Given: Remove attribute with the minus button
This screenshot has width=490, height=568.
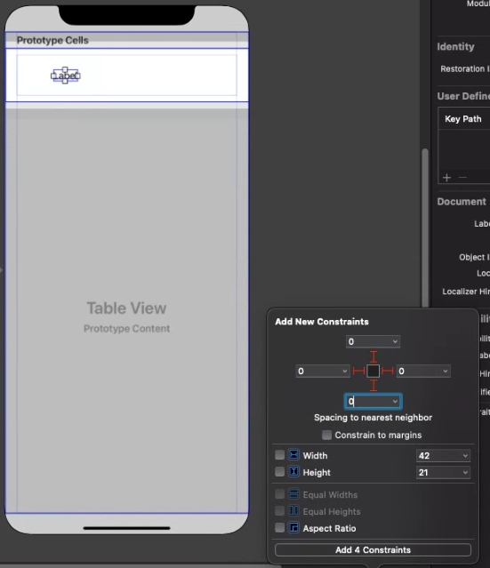Looking at the screenshot, I should [x=462, y=178].
